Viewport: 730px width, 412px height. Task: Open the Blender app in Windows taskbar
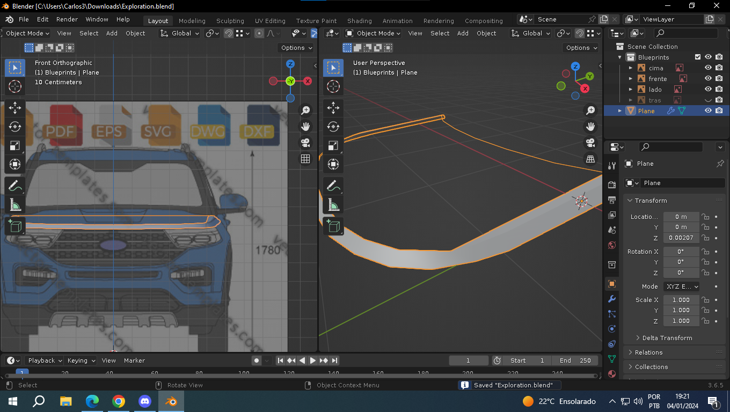coord(171,401)
